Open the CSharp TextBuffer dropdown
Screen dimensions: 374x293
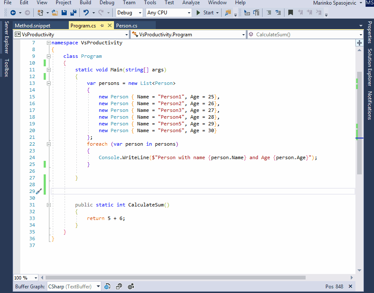pos(74,286)
